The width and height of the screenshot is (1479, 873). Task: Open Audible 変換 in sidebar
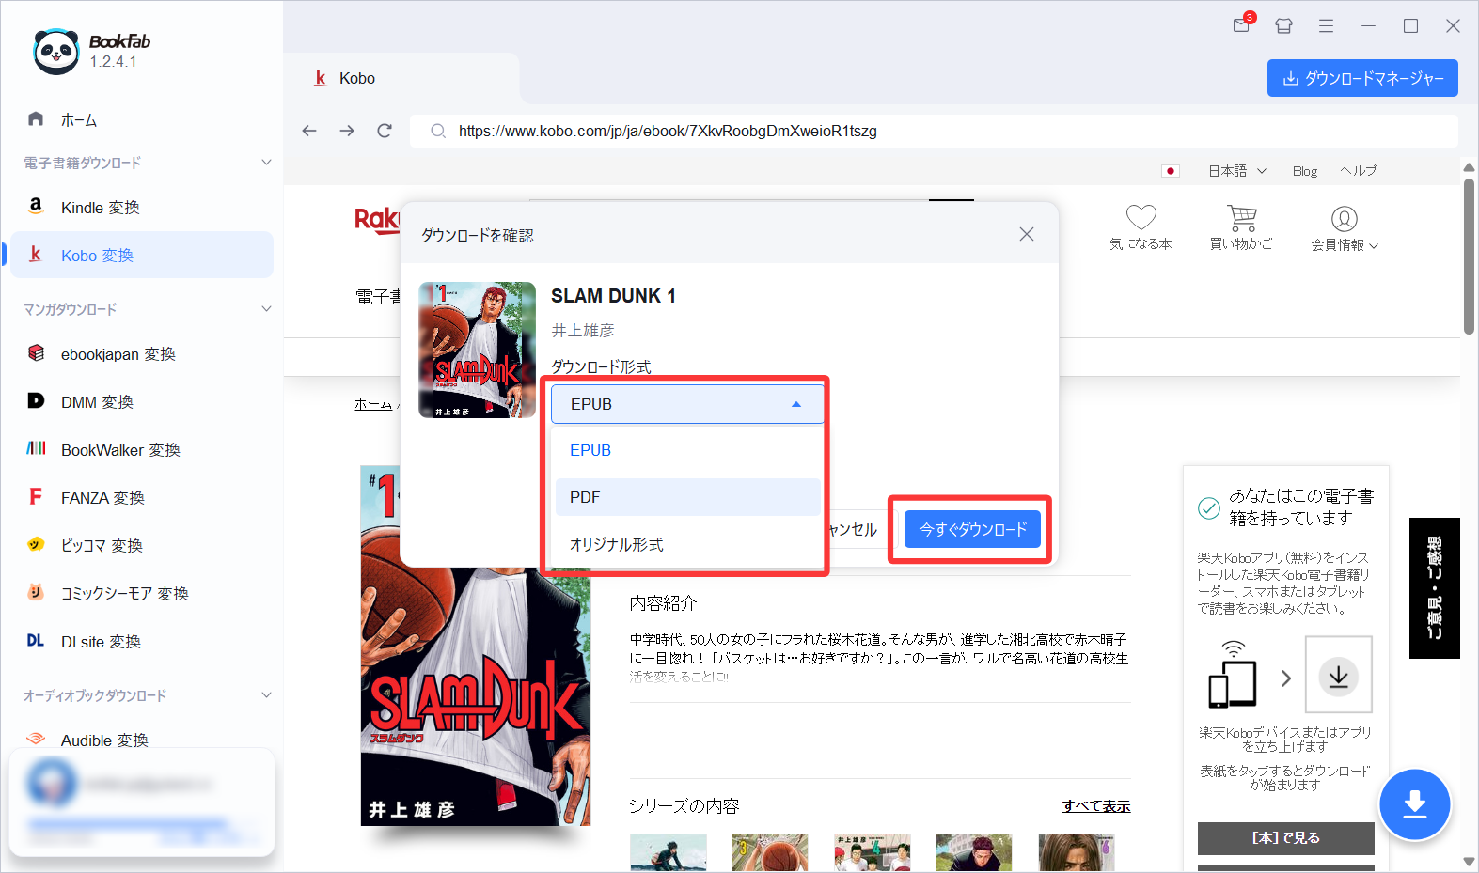[141, 740]
